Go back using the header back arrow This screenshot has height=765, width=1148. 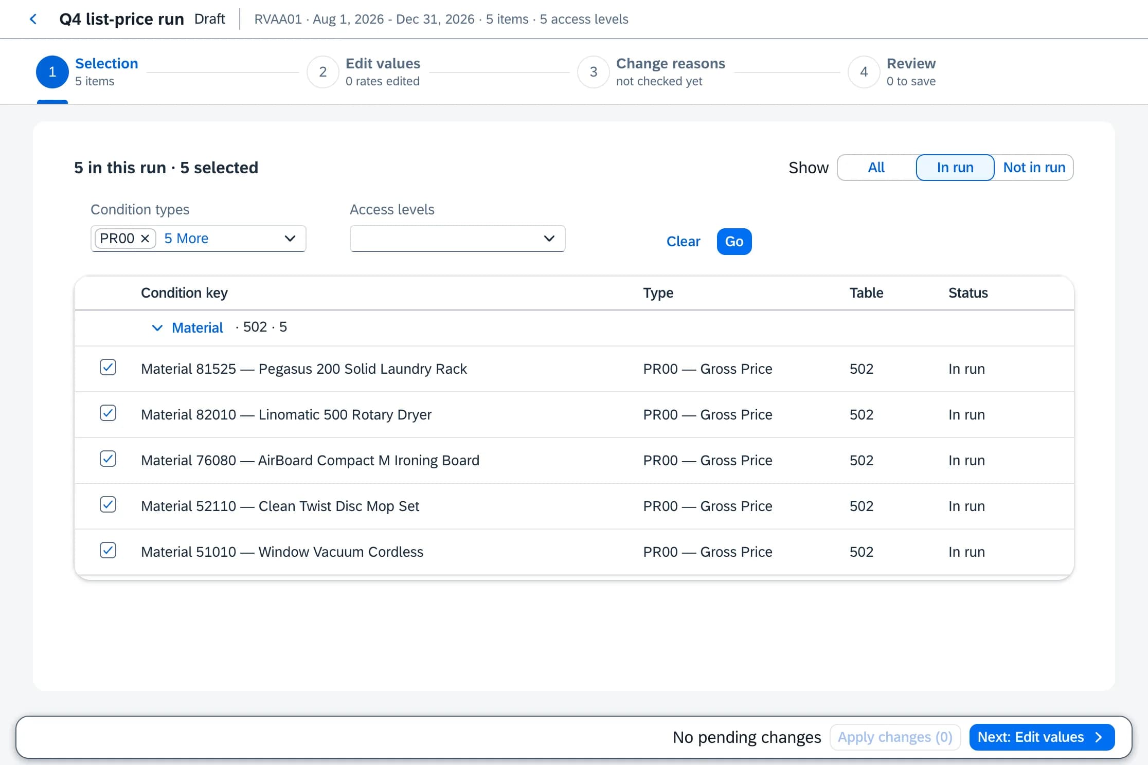[x=33, y=19]
